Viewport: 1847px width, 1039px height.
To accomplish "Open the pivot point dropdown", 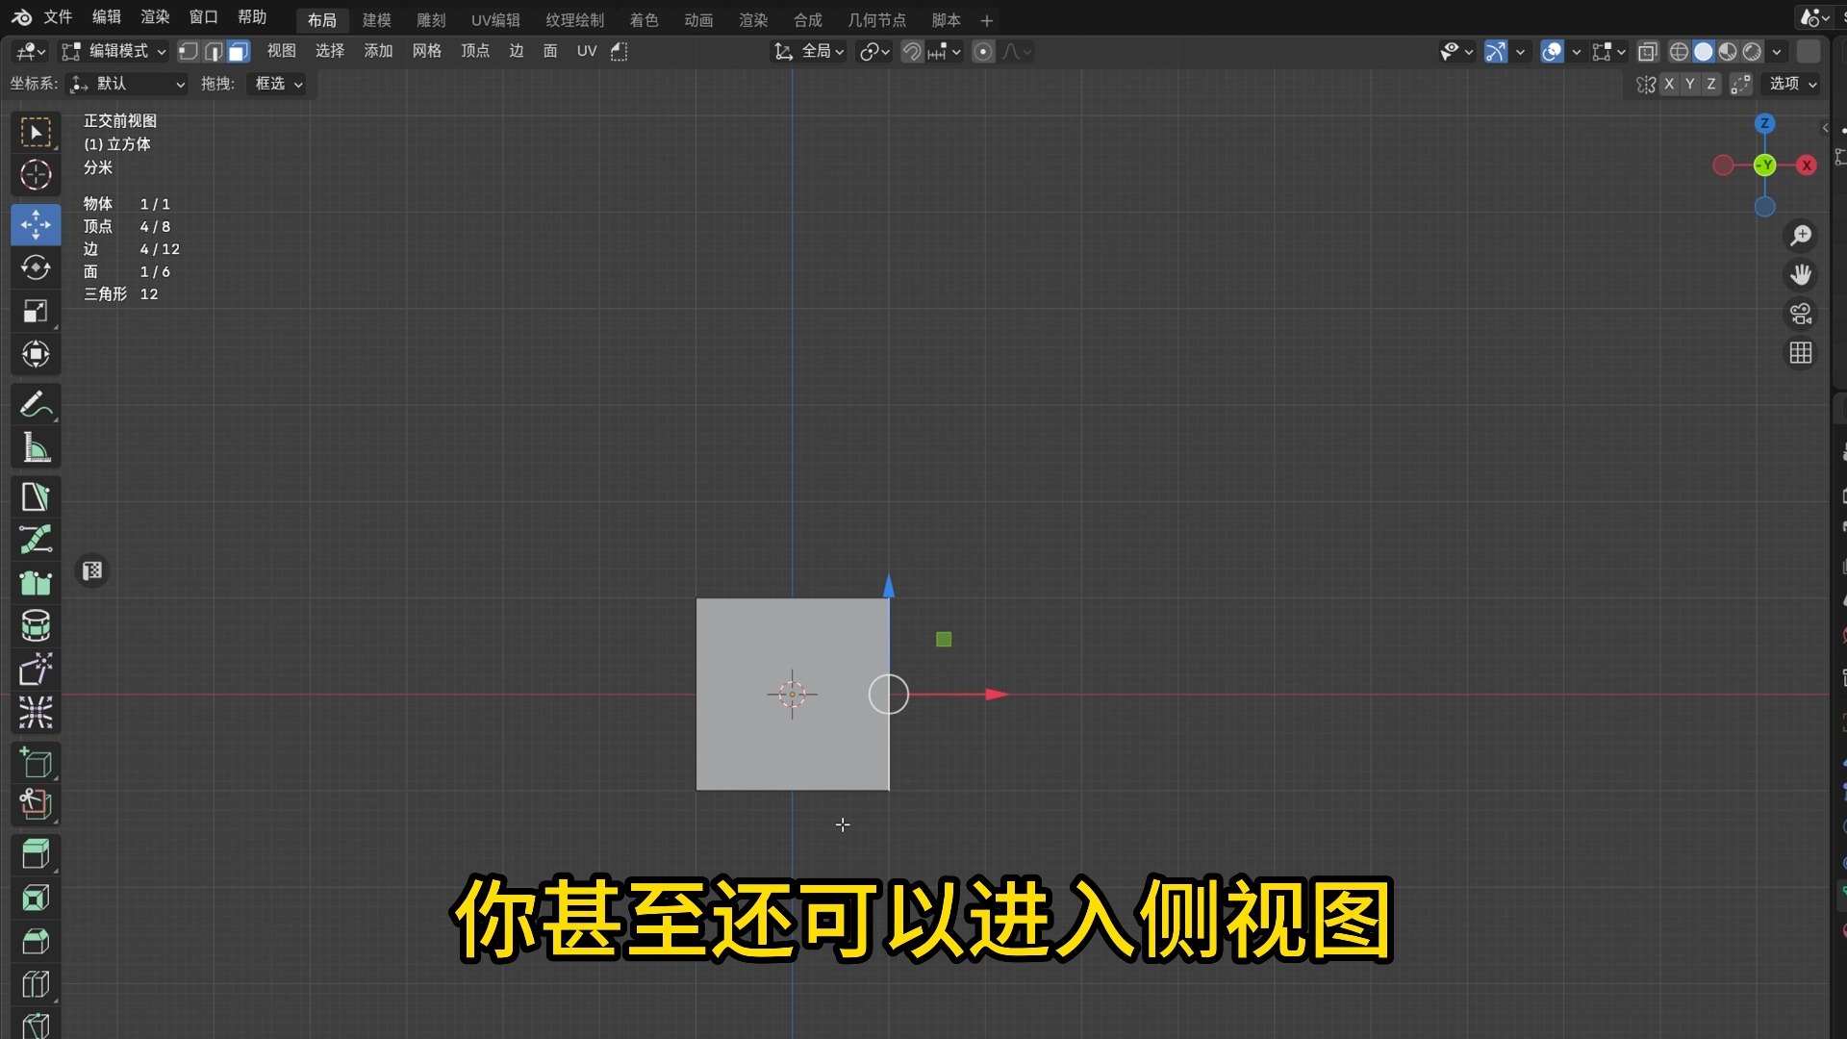I will pyautogui.click(x=874, y=51).
